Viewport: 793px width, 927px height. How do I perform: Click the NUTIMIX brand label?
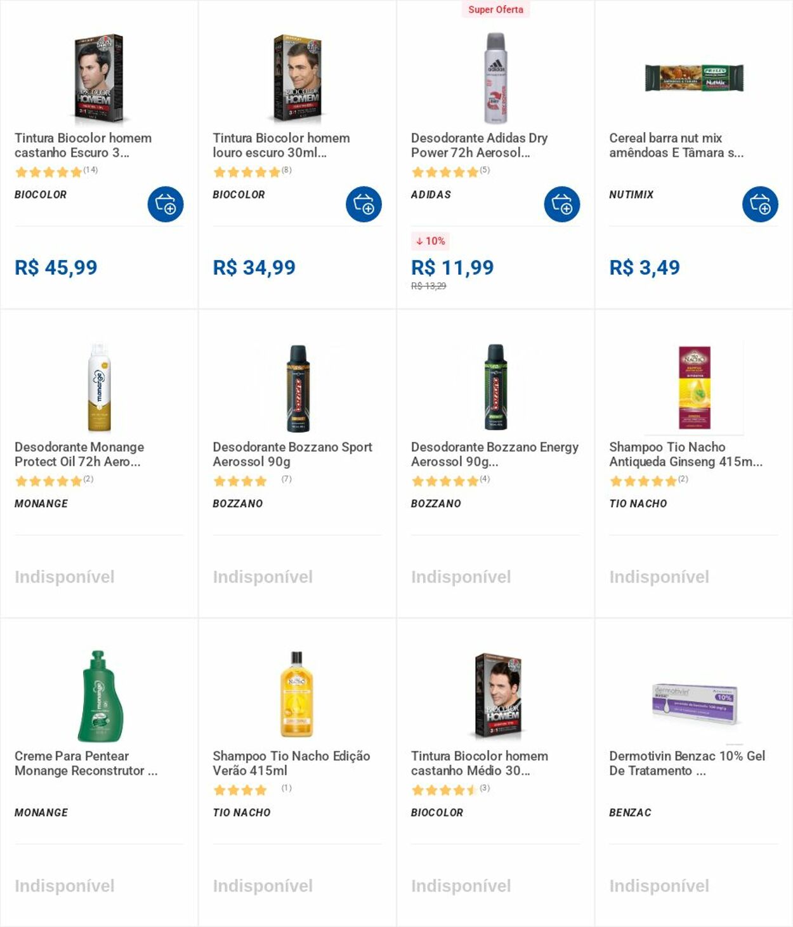click(631, 195)
